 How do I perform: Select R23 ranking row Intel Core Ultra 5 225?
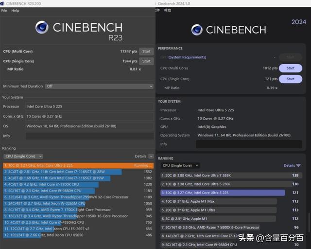[78, 165]
